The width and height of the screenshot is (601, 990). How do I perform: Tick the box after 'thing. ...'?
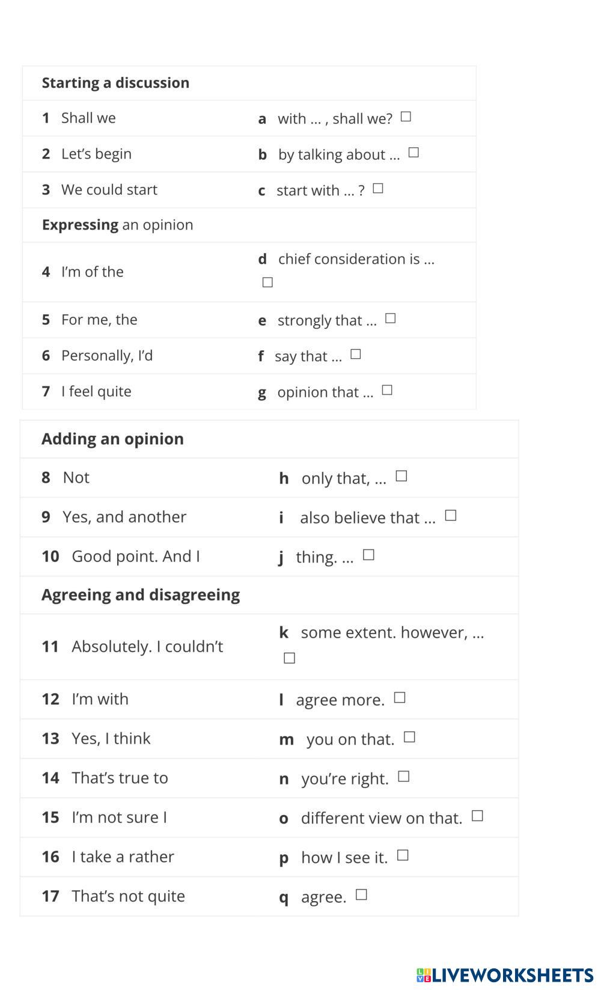pyautogui.click(x=369, y=555)
